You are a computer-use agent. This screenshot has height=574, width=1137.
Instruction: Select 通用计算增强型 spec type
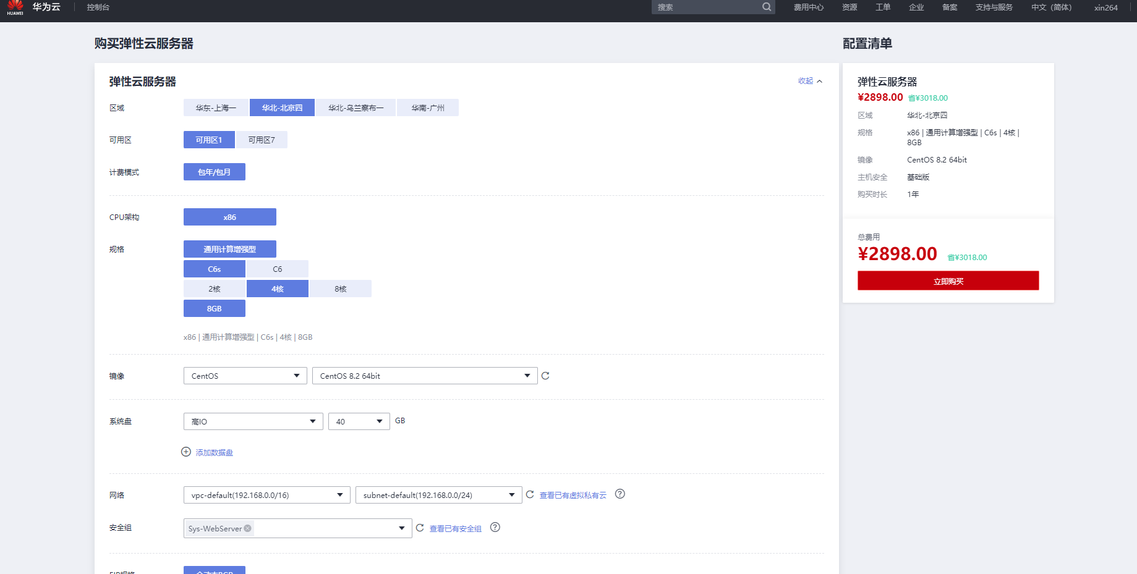coord(230,249)
